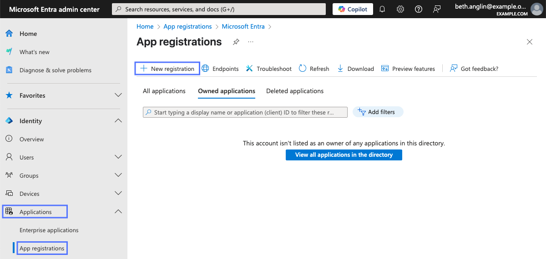This screenshot has height=259, width=546.
Task: Expand the Users menu chevron
Action: tap(118, 157)
